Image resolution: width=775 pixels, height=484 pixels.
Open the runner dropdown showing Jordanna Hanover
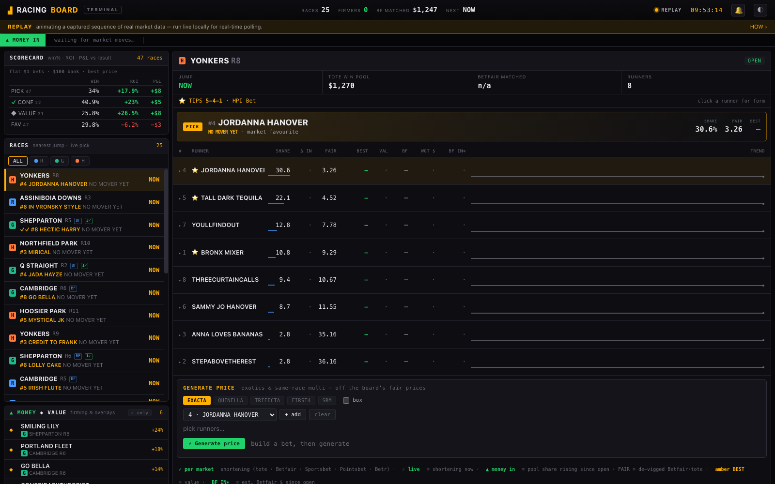[230, 415]
